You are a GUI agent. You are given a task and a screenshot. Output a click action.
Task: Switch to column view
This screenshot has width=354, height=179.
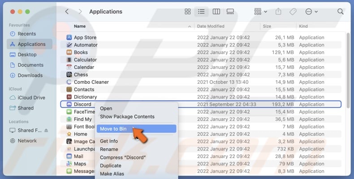[216, 12]
